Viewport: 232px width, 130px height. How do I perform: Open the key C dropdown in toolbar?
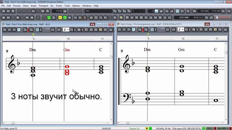pyautogui.click(x=144, y=11)
